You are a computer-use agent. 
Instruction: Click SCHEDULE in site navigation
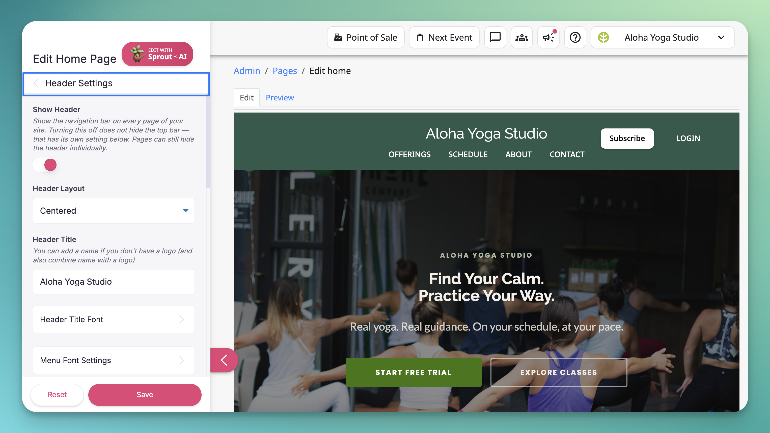coord(468,154)
